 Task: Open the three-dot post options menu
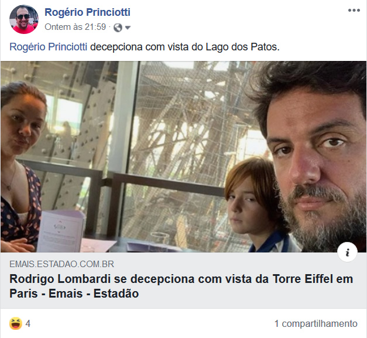click(354, 11)
